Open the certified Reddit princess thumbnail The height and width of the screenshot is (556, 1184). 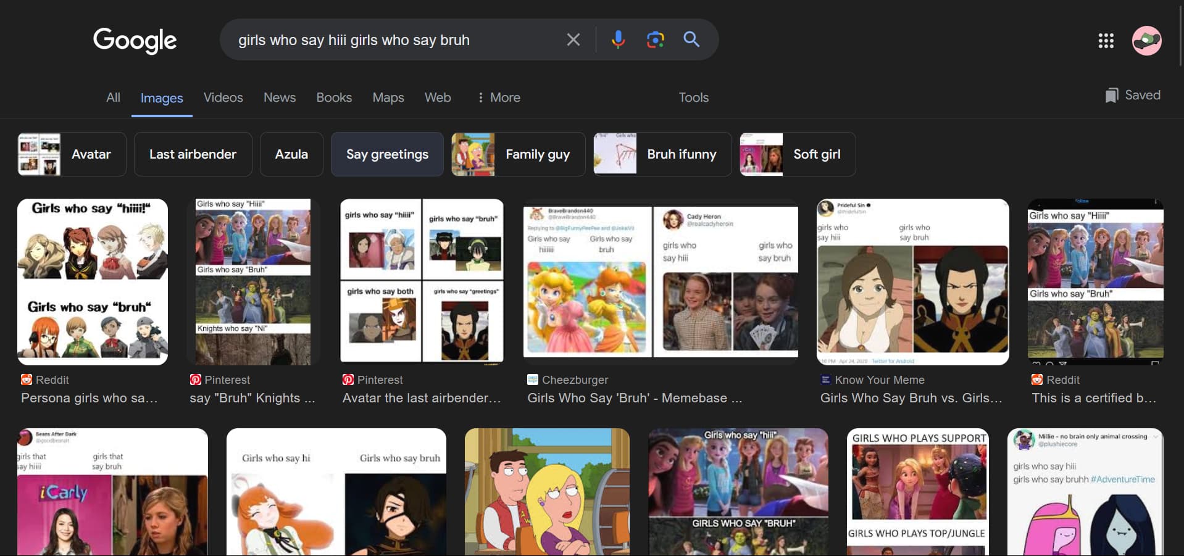pos(1095,282)
